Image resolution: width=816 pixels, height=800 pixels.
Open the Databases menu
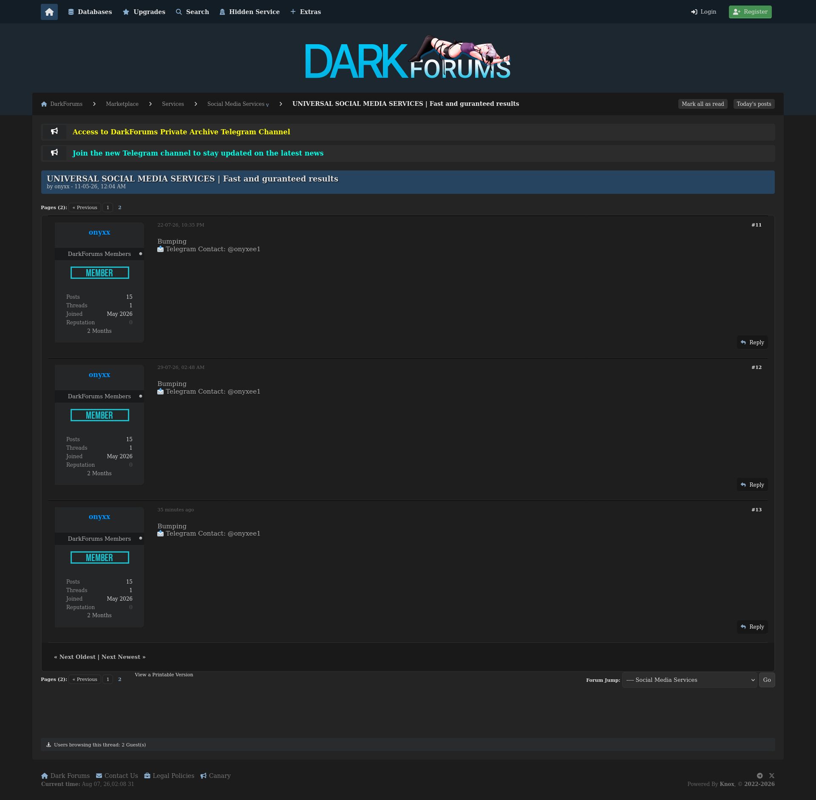(x=90, y=12)
